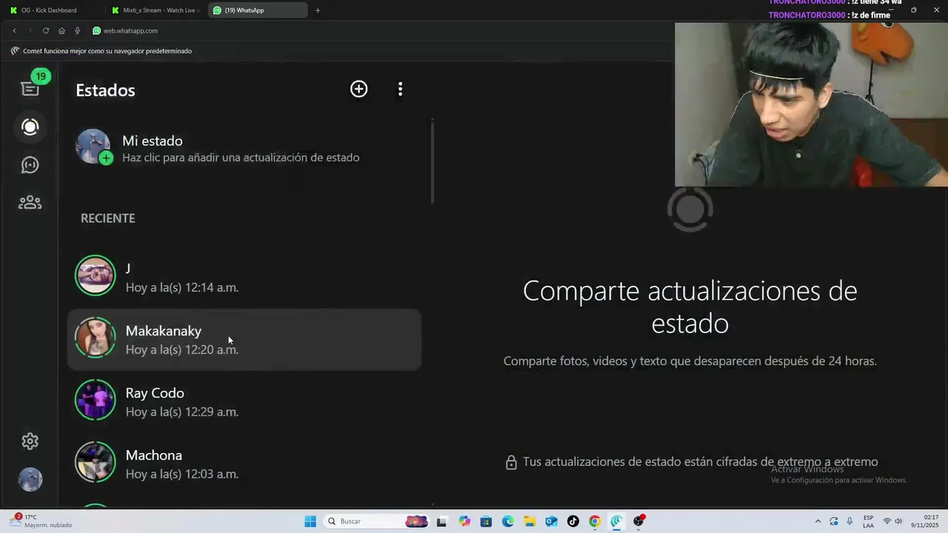Viewport: 948px width, 533px height.
Task: Open the network Wi-Fi tray icon
Action: pyautogui.click(x=887, y=521)
